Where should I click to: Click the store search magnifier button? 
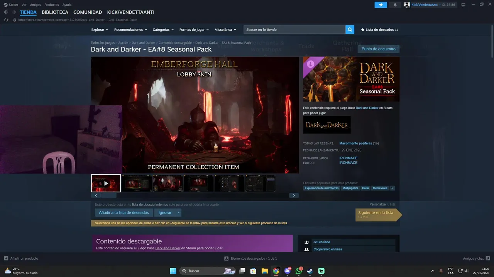[x=350, y=30]
